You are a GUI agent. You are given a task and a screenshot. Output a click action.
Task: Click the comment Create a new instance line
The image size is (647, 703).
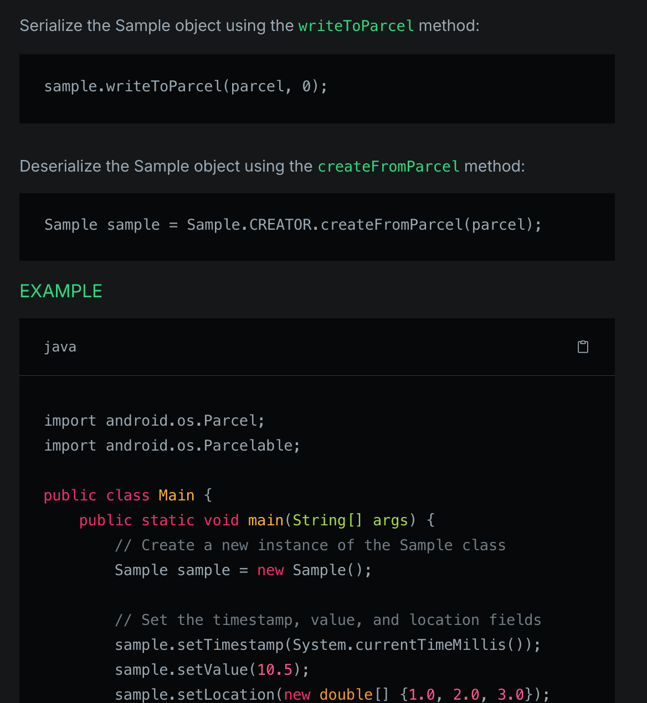pyautogui.click(x=310, y=545)
